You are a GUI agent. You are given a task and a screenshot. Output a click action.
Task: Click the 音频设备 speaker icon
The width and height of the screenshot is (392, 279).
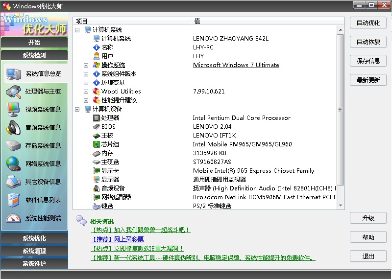pyautogui.click(x=96, y=188)
